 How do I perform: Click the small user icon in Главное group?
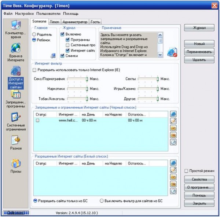(x=53, y=56)
